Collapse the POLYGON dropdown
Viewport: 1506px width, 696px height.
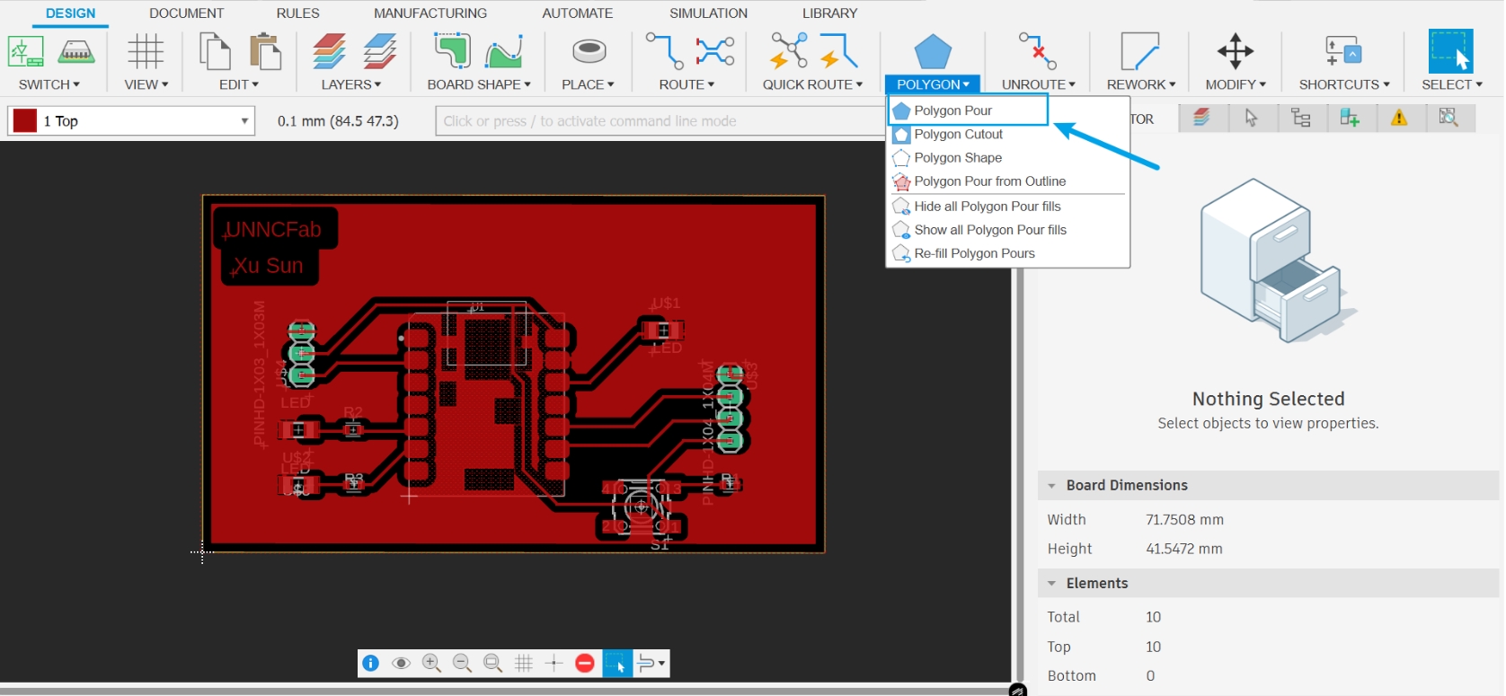click(933, 84)
